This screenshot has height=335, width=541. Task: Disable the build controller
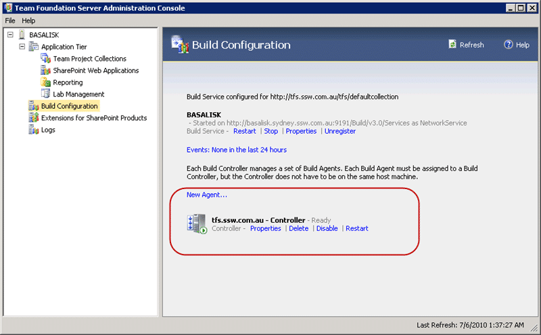click(327, 228)
